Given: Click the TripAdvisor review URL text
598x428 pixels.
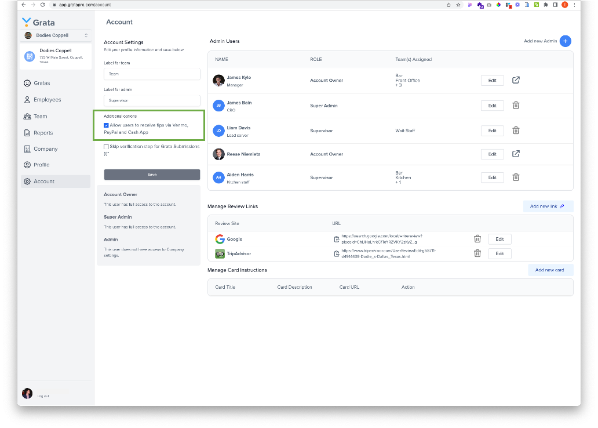Looking at the screenshot, I should pyautogui.click(x=388, y=253).
